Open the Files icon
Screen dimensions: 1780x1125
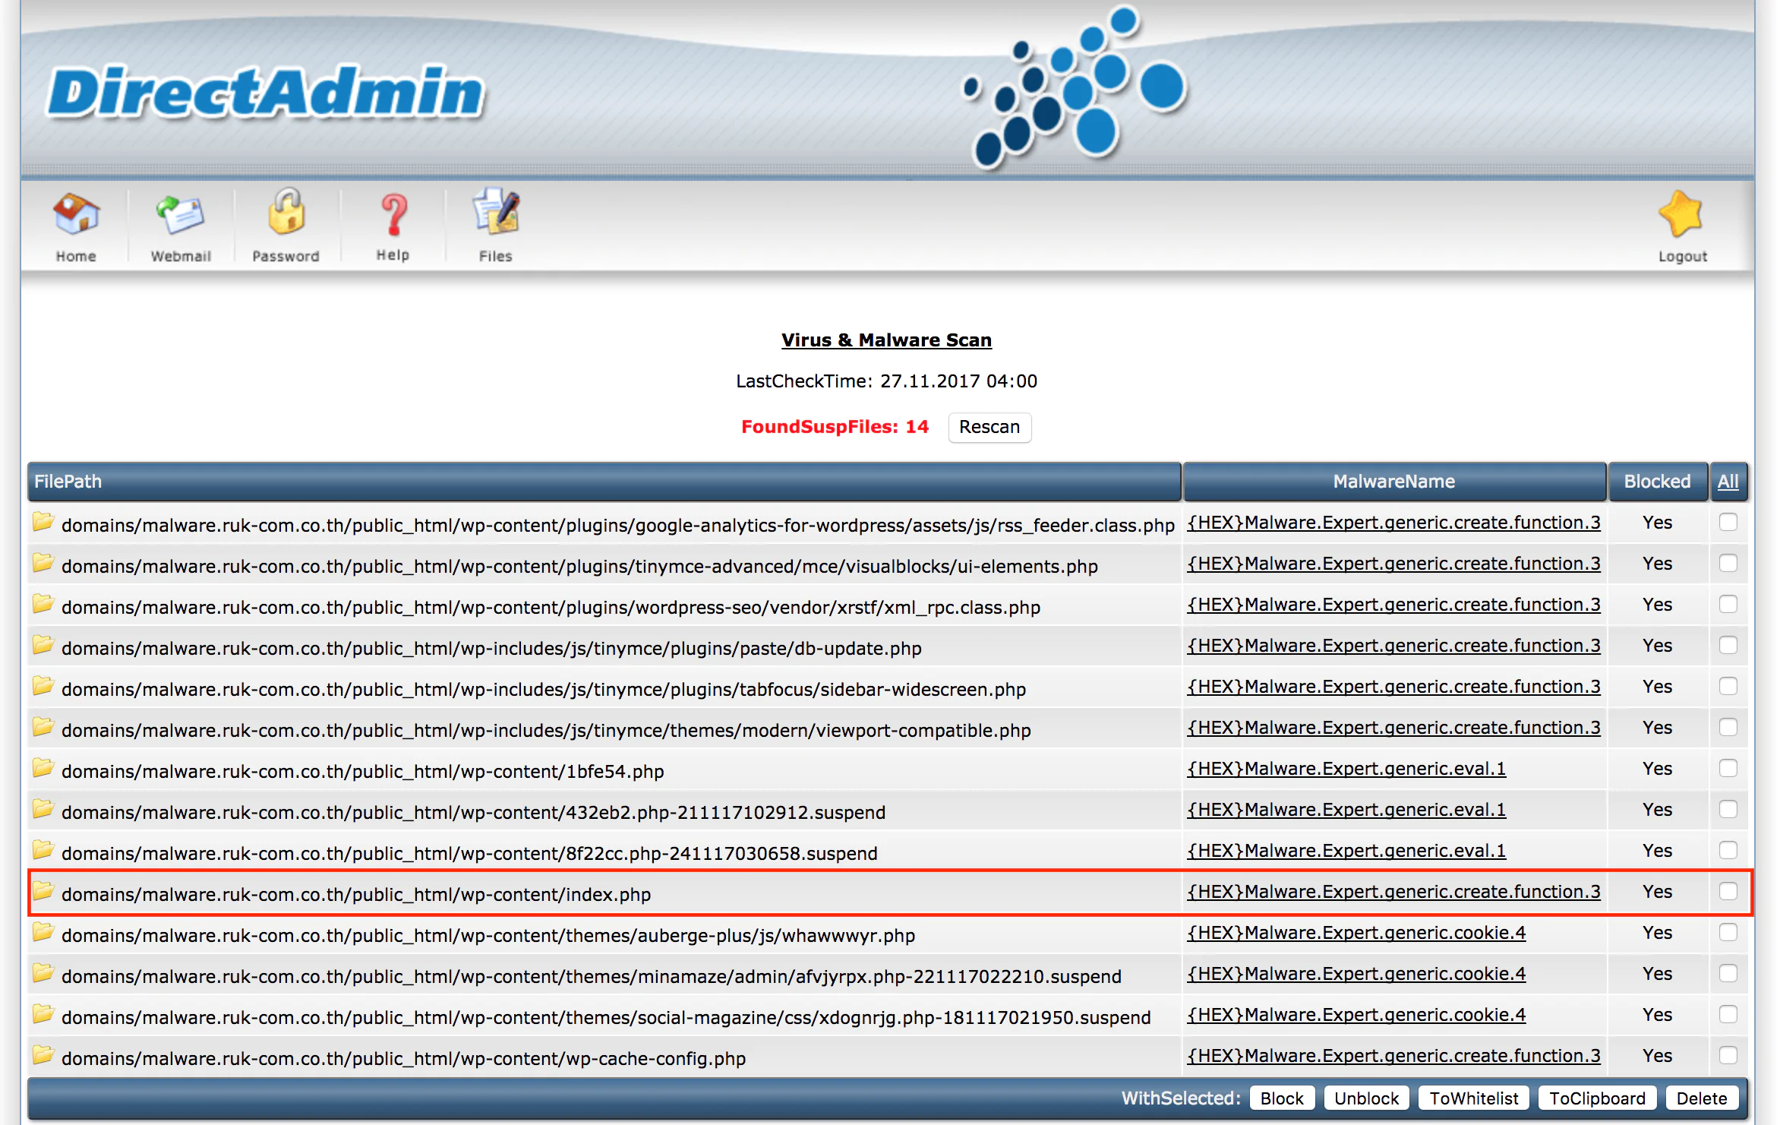click(x=496, y=212)
